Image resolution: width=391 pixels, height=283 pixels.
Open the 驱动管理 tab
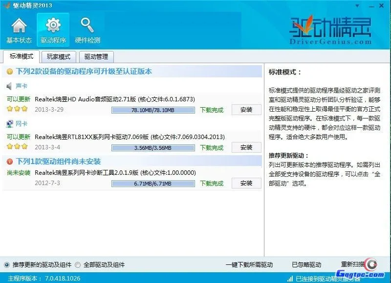click(96, 57)
